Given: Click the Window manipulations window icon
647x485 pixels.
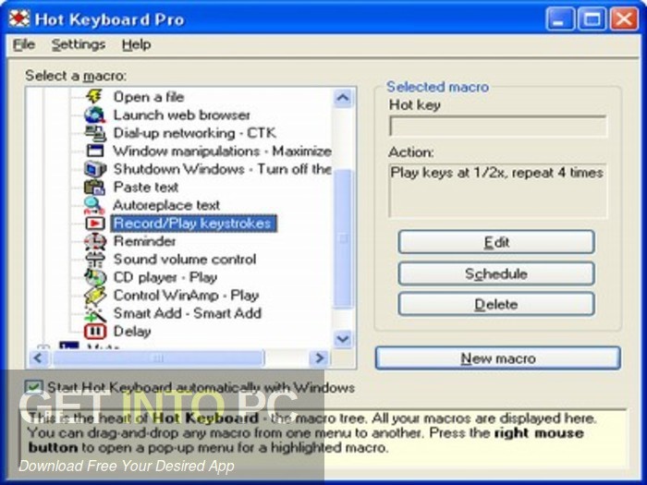Looking at the screenshot, I should pyautogui.click(x=95, y=151).
